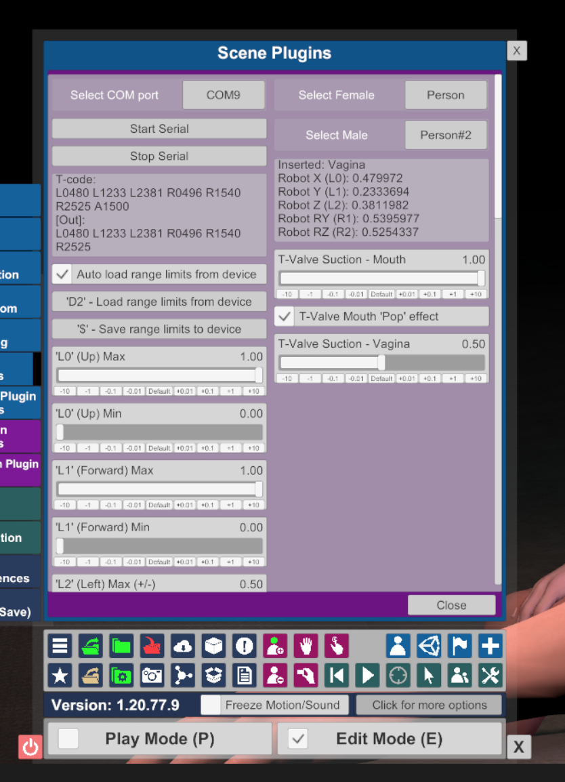The image size is (565, 782).
Task: Click the green open-scene folder icon with arrow
Action: (91, 646)
